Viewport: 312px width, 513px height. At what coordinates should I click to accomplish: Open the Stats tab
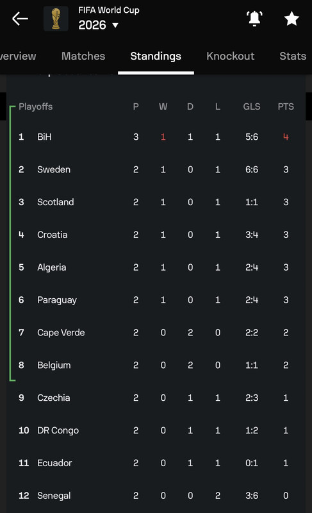(293, 56)
